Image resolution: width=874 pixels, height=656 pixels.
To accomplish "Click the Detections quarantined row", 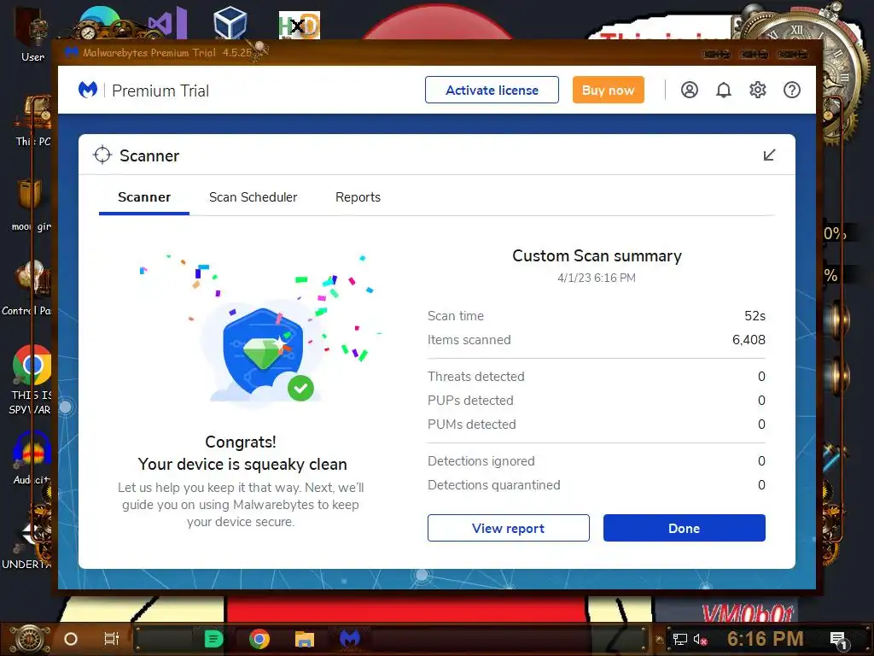I will 597,485.
